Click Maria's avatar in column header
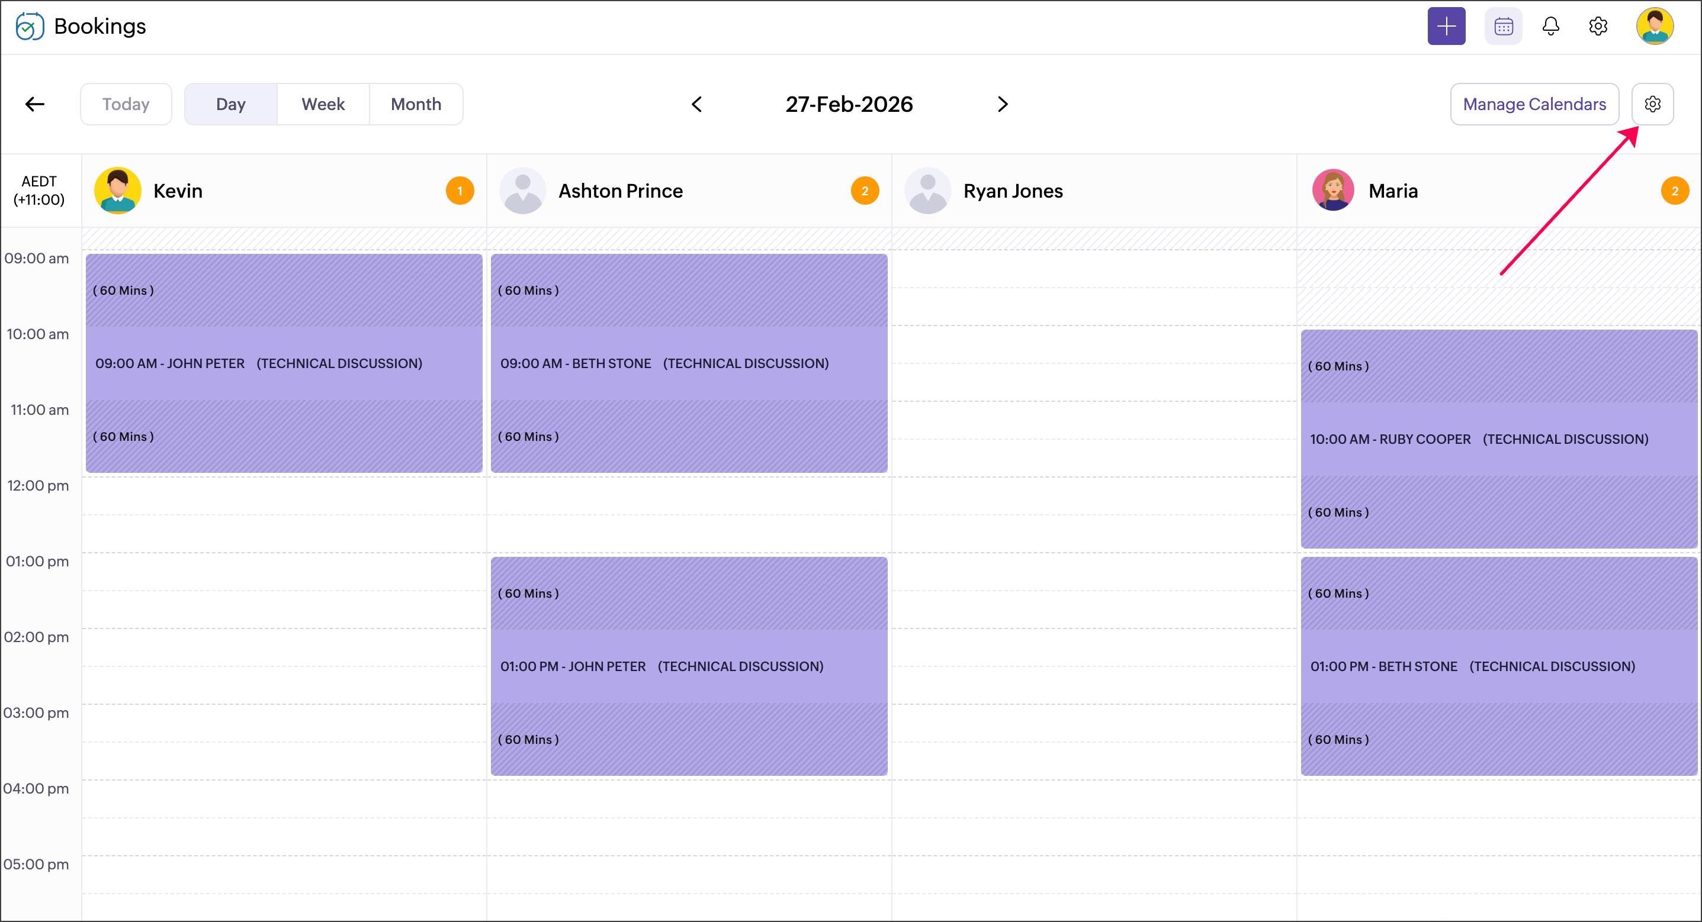 click(x=1332, y=191)
